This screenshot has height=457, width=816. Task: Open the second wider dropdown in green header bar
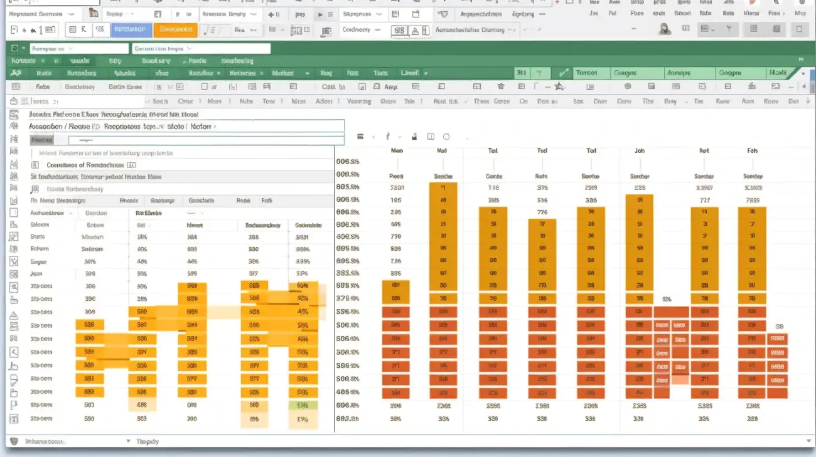pos(201,48)
